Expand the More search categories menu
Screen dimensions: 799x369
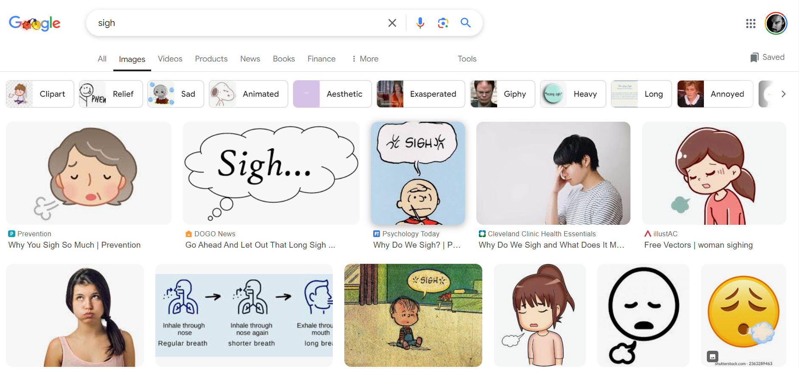(365, 59)
